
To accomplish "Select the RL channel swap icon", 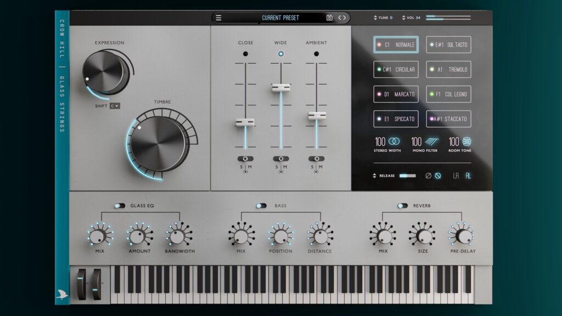I will pos(468,176).
